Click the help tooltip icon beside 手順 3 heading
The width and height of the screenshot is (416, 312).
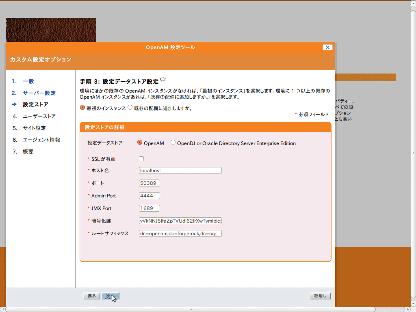[163, 79]
